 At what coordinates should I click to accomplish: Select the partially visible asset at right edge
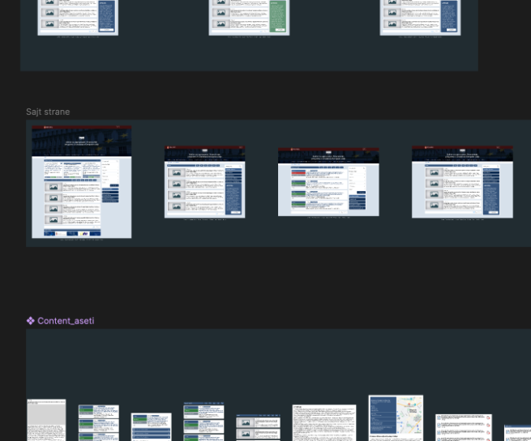click(519, 432)
